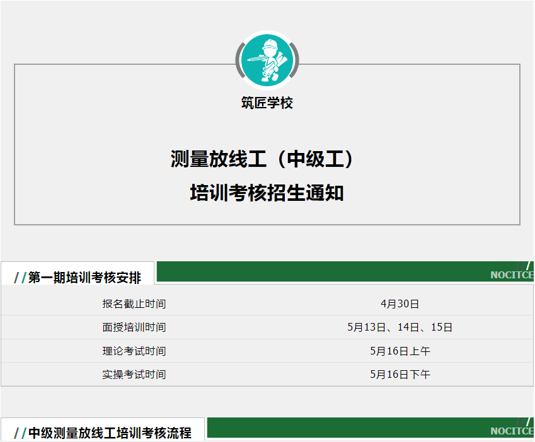Click the gray arc left of the logo
Image resolution: width=535 pixels, height=442 pixels.
[238, 60]
